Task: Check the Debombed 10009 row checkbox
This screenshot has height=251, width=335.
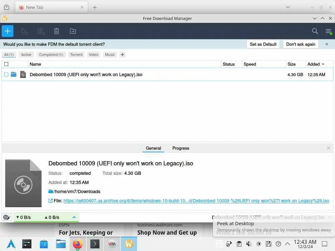Action: point(6,75)
